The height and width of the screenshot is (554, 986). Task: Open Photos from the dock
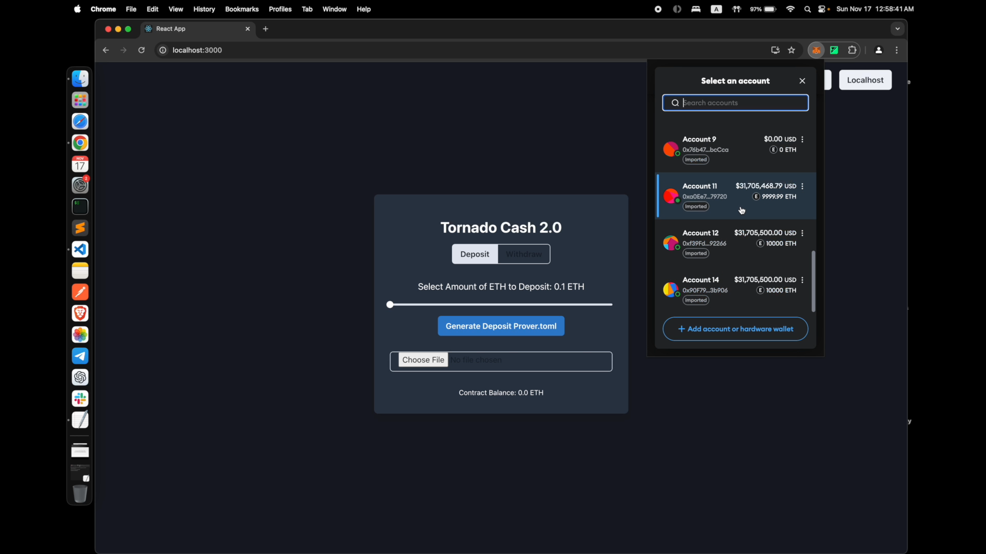(80, 335)
